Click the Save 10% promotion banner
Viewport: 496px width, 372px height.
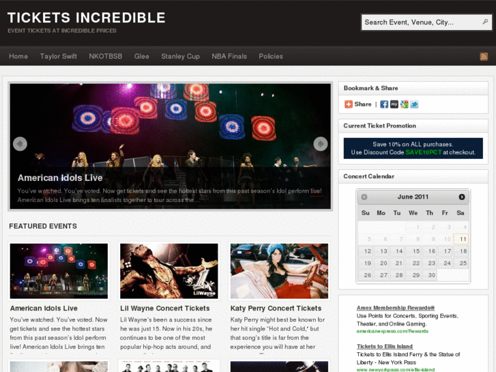click(413, 148)
